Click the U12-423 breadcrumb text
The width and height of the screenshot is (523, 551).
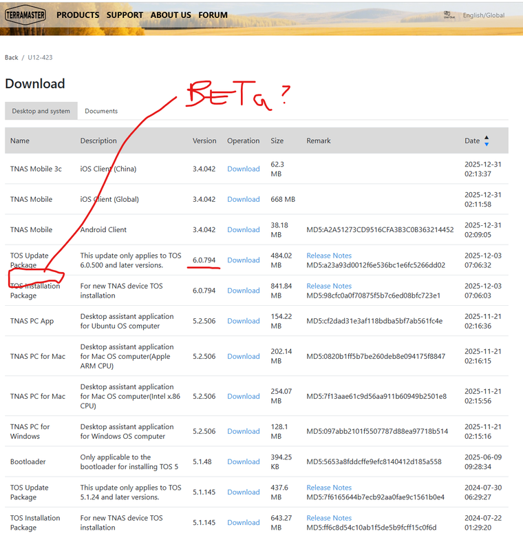click(x=40, y=57)
